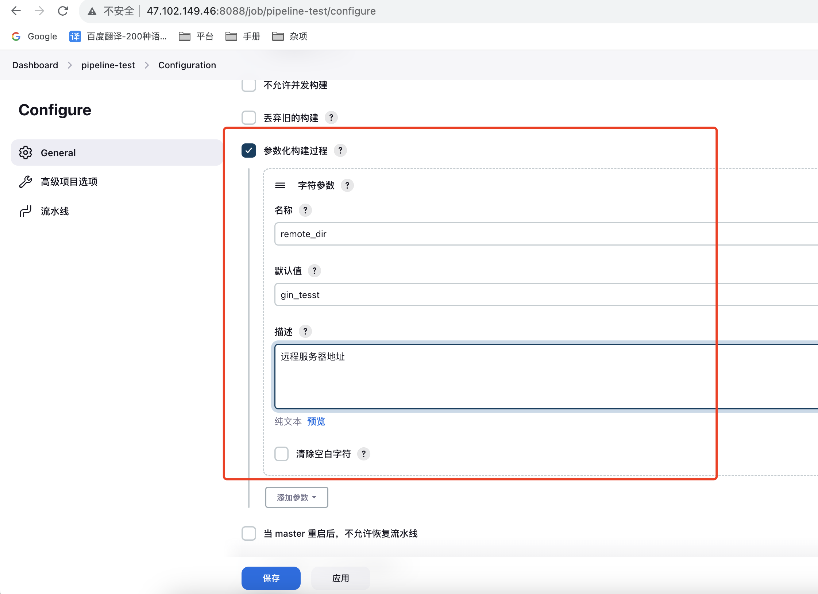Click the Configuration breadcrumb
This screenshot has width=818, height=594.
point(187,65)
